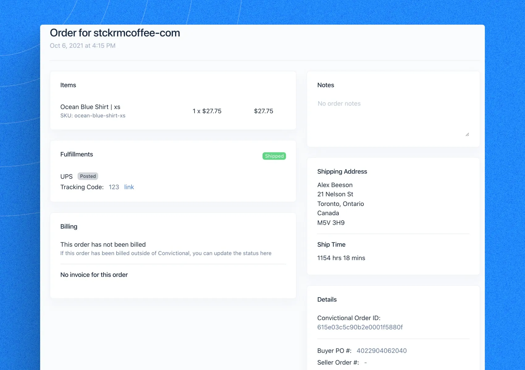This screenshot has height=370, width=525.
Task: Click the SKU ocean-blue-shirt-xs text
Action: [x=93, y=116]
